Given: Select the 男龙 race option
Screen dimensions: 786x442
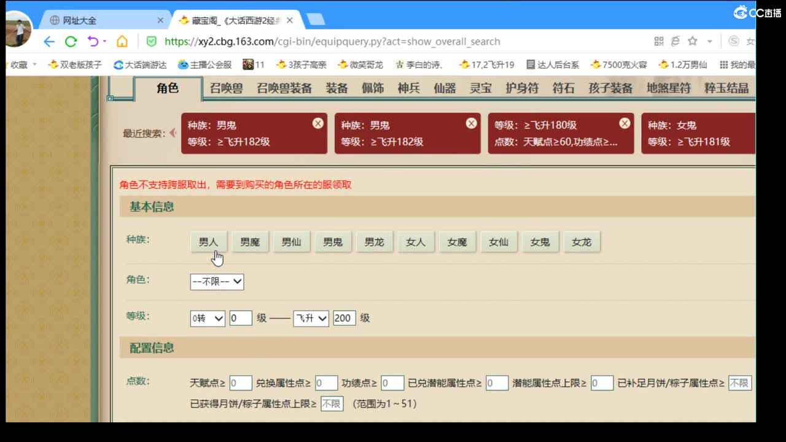Looking at the screenshot, I should [375, 241].
